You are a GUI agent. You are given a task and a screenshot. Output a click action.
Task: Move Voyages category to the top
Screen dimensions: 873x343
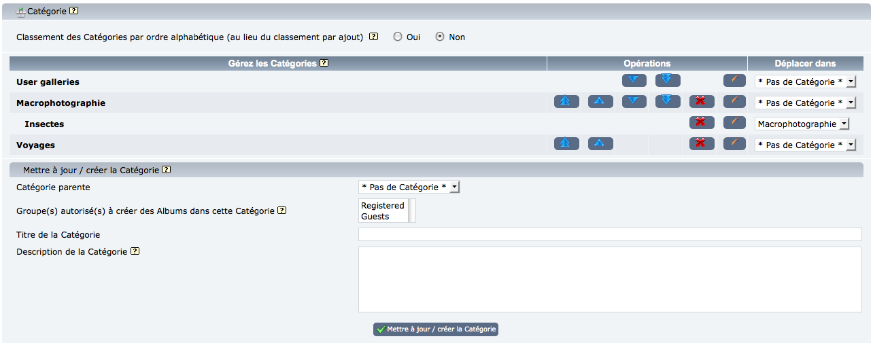coord(566,144)
